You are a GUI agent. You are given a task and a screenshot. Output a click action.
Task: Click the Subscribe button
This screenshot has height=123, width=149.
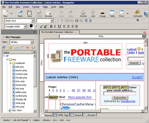120,98
